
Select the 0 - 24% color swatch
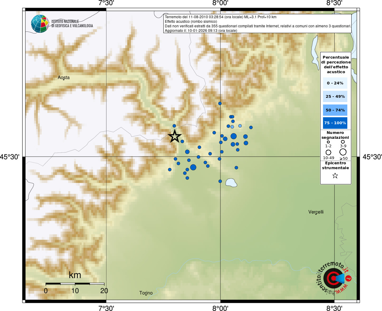tap(335, 83)
